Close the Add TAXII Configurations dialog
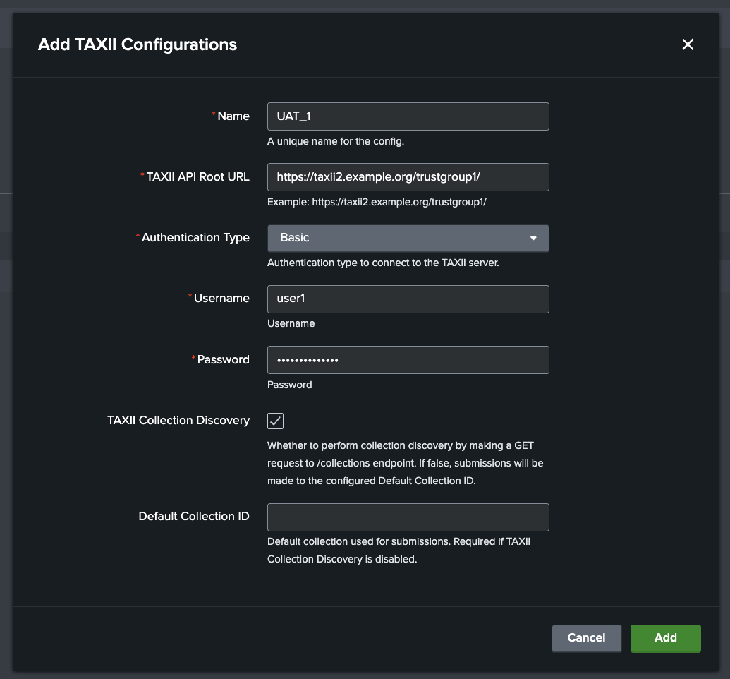Image resolution: width=730 pixels, height=679 pixels. pos(688,44)
